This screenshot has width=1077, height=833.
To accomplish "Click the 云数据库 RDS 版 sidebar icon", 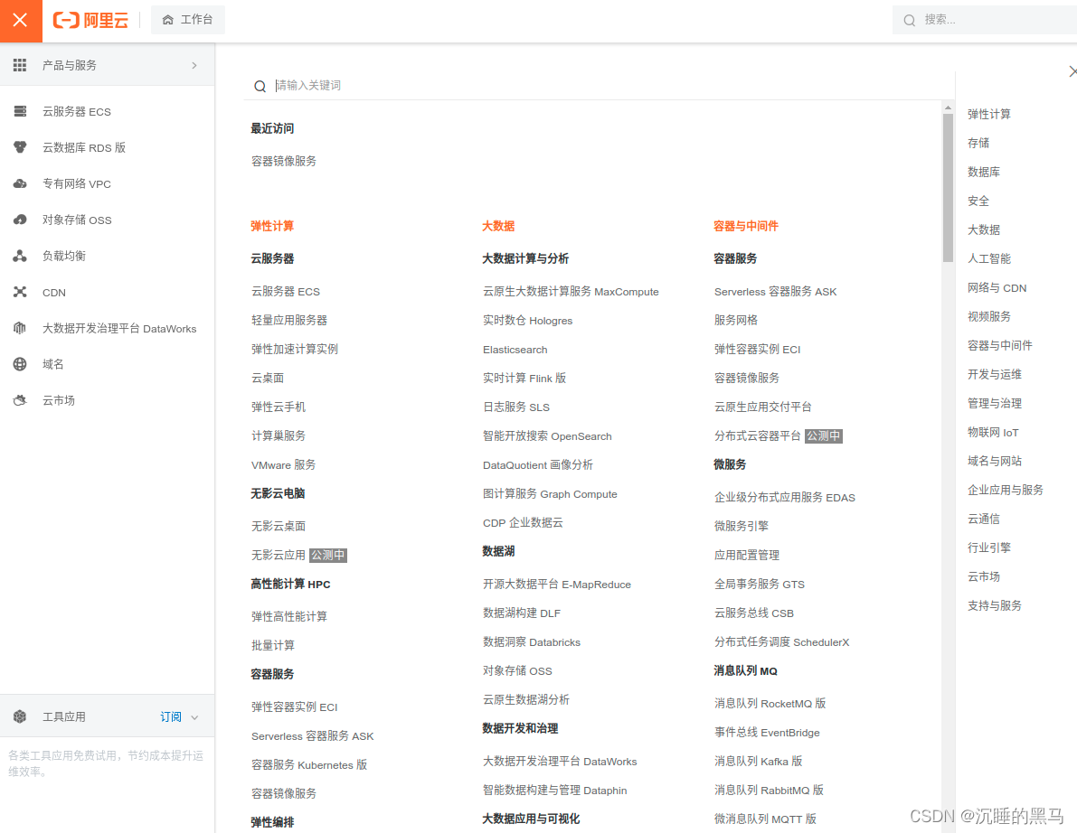I will 20,147.
